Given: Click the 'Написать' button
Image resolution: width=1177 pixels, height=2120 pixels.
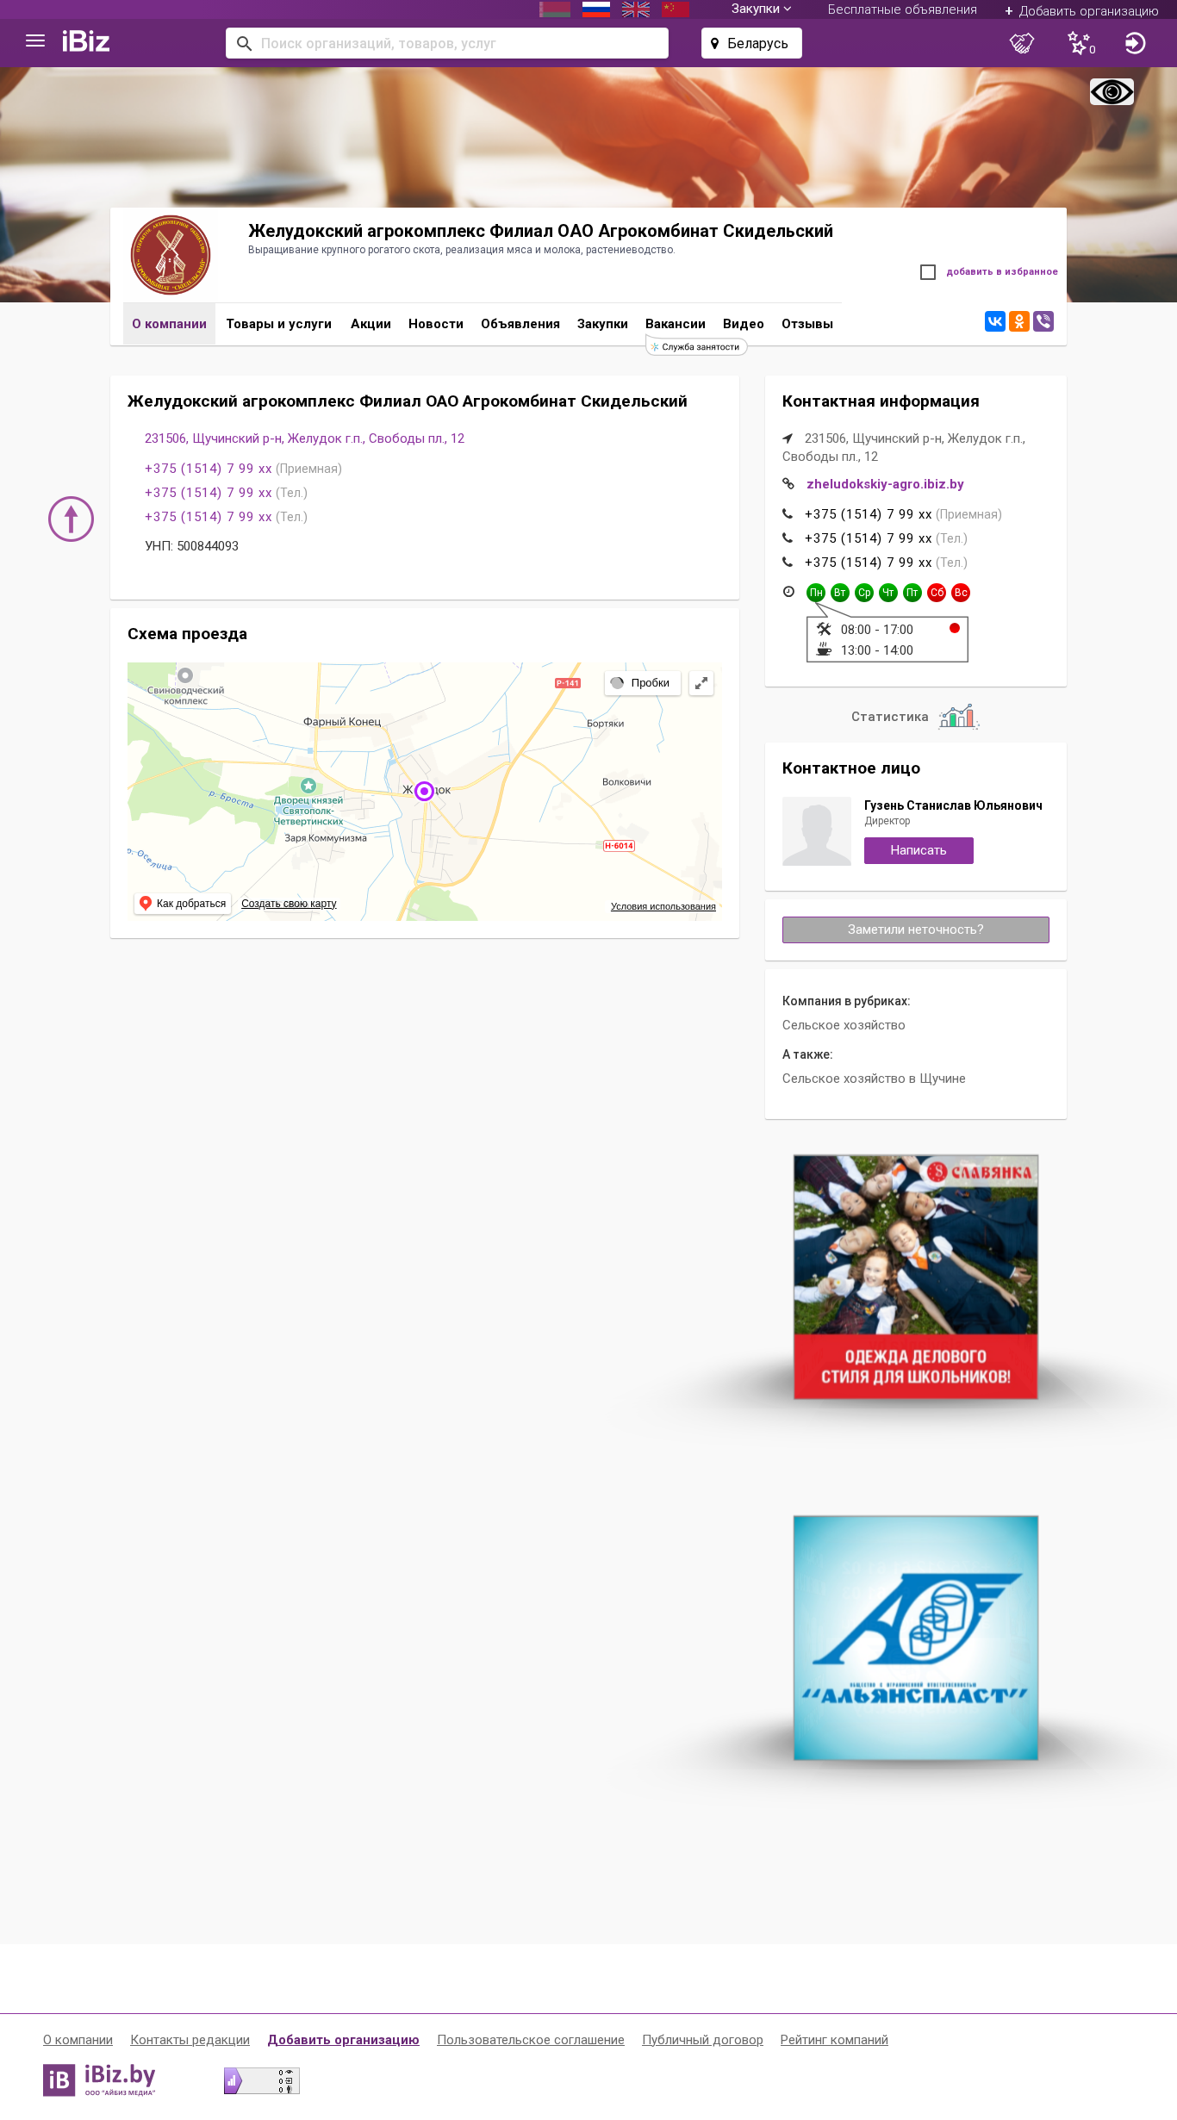Looking at the screenshot, I should pos(919,850).
